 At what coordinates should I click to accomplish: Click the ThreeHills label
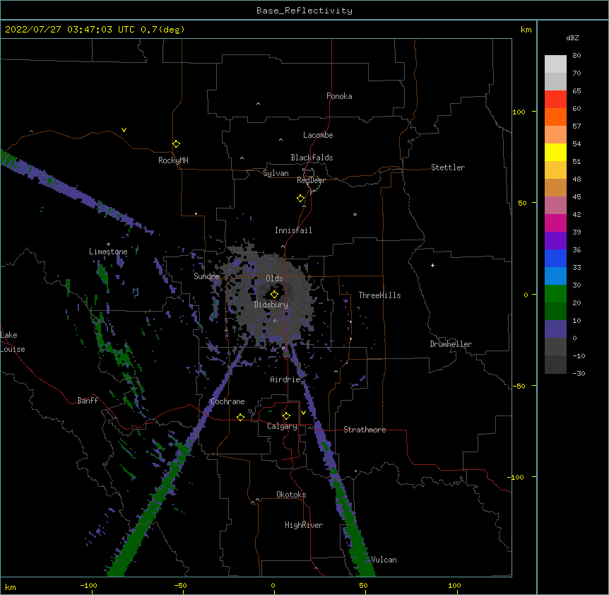click(x=379, y=295)
